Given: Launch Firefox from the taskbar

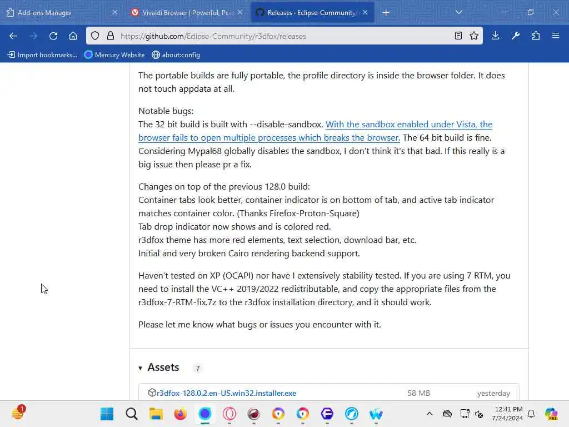Looking at the screenshot, I should click(181, 414).
